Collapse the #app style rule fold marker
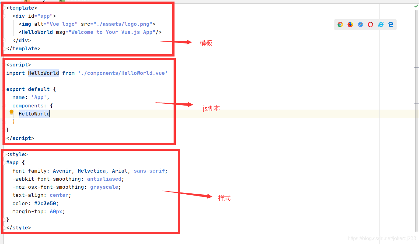The height and width of the screenshot is (244, 419). (4, 162)
